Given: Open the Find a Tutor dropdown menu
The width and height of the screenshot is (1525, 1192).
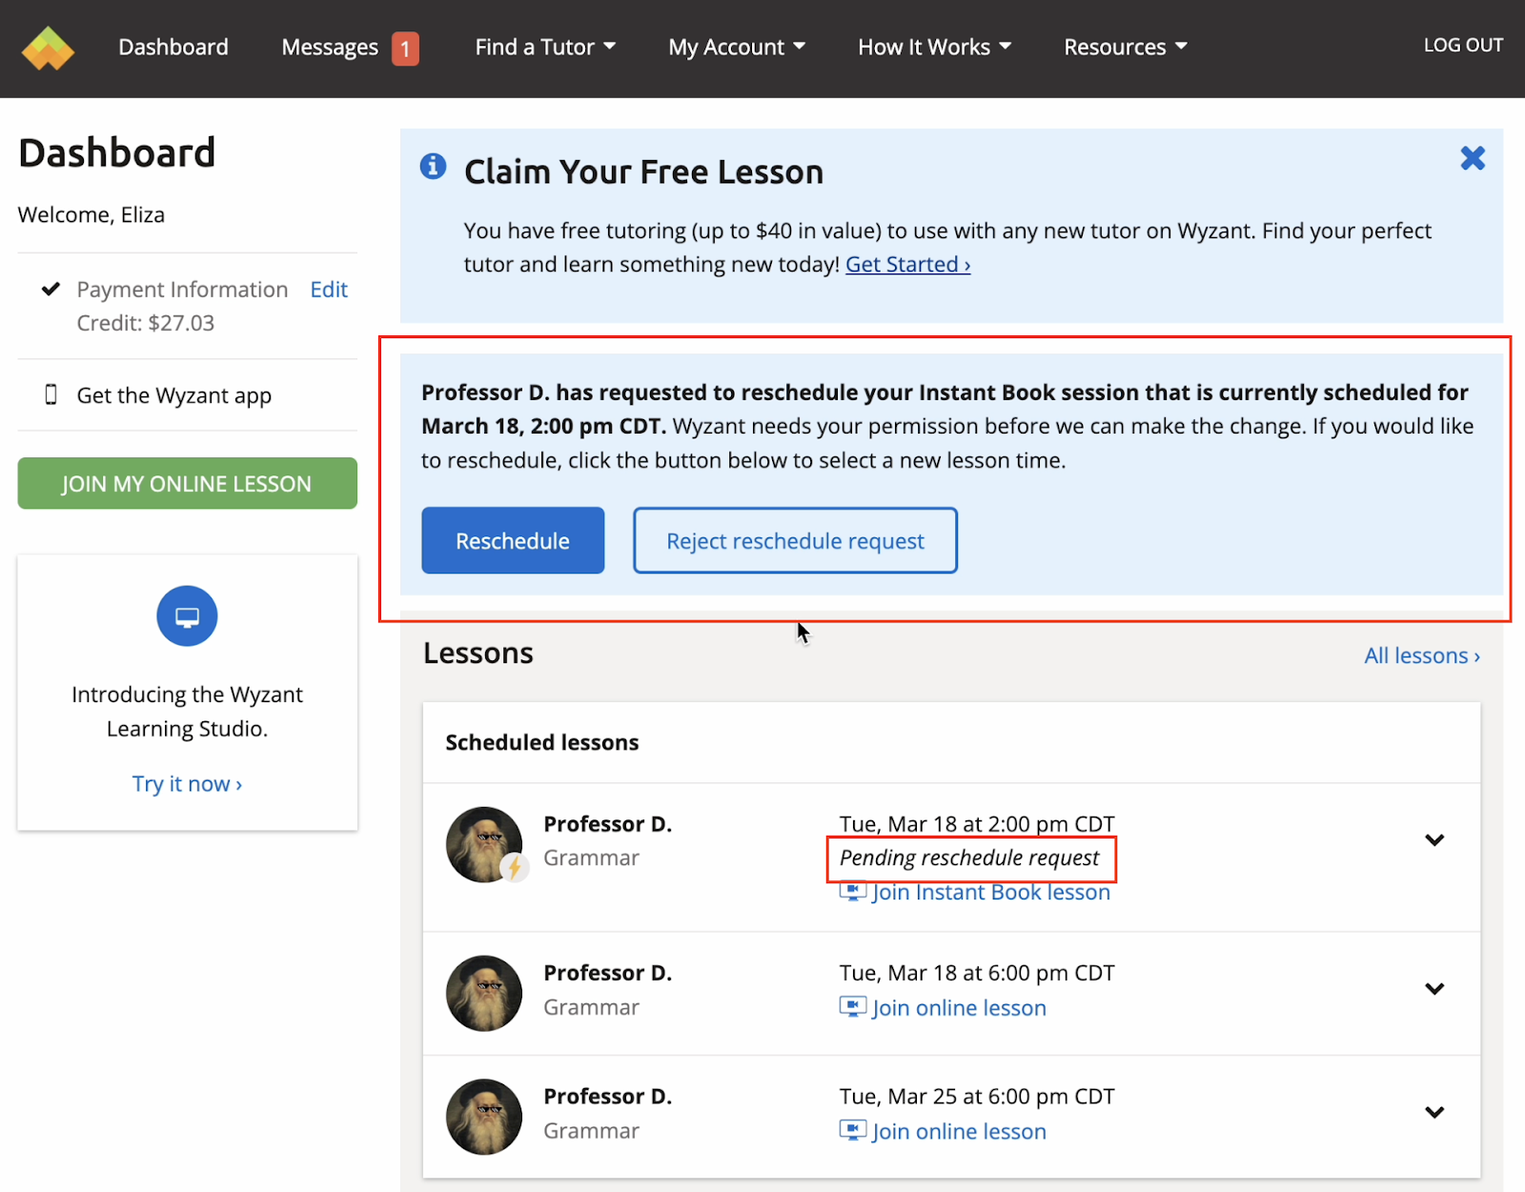Looking at the screenshot, I should click(x=545, y=47).
